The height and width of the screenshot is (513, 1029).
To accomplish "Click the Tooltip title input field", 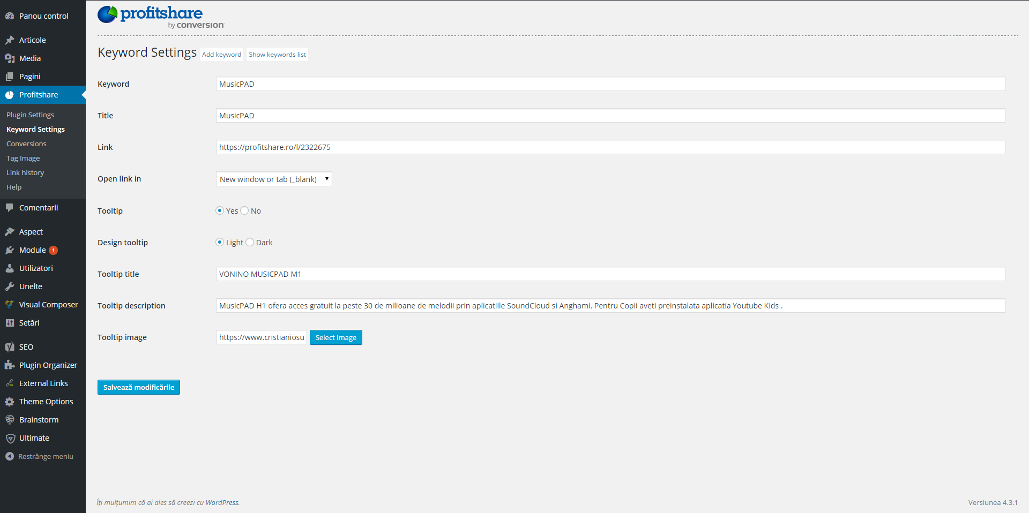I will point(610,274).
